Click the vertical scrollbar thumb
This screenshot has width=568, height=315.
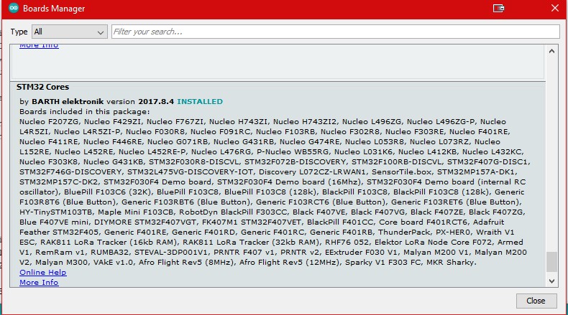(x=551, y=261)
